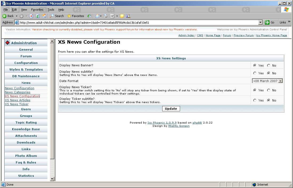
Task: Open the XS News Articles link
Action: [x=18, y=100]
